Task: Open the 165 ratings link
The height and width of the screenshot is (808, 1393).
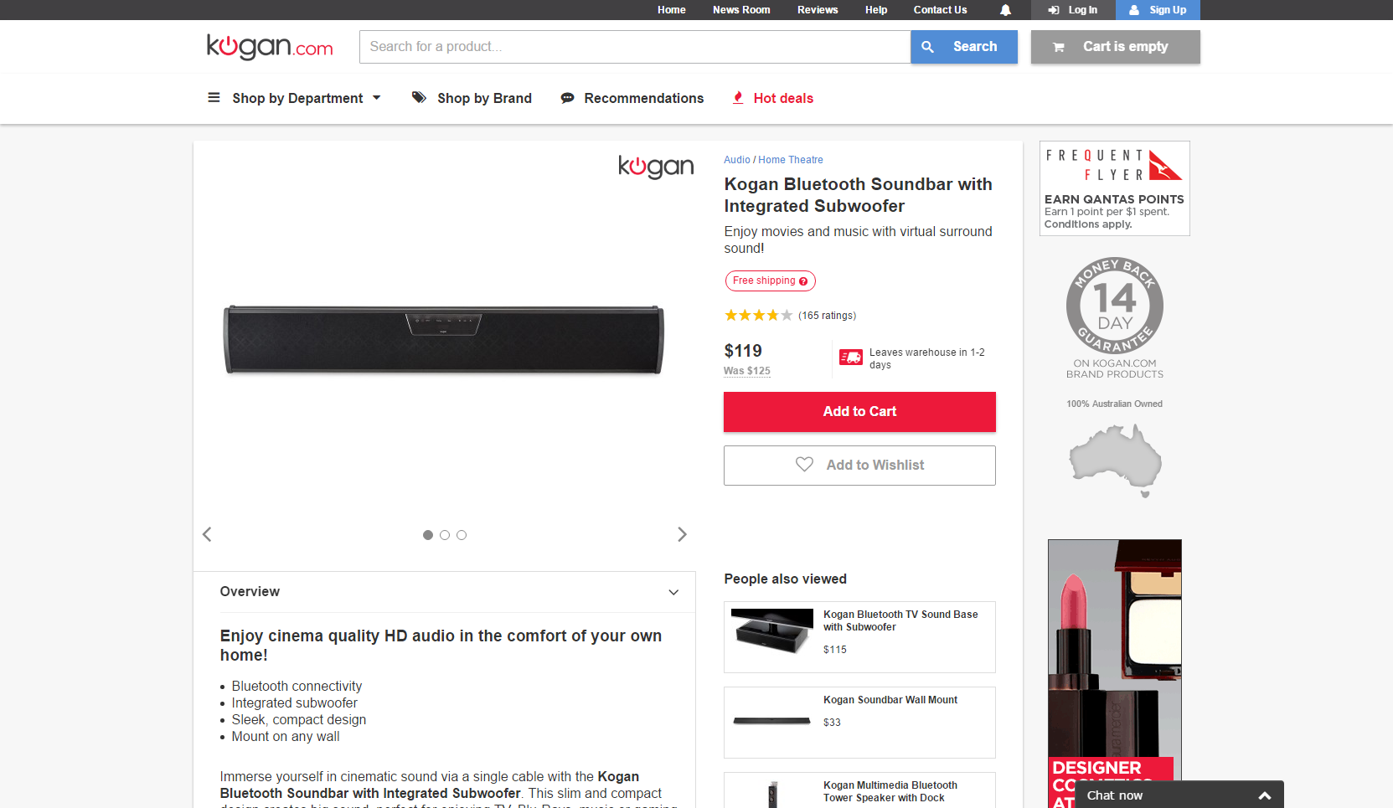Action: [x=827, y=316]
